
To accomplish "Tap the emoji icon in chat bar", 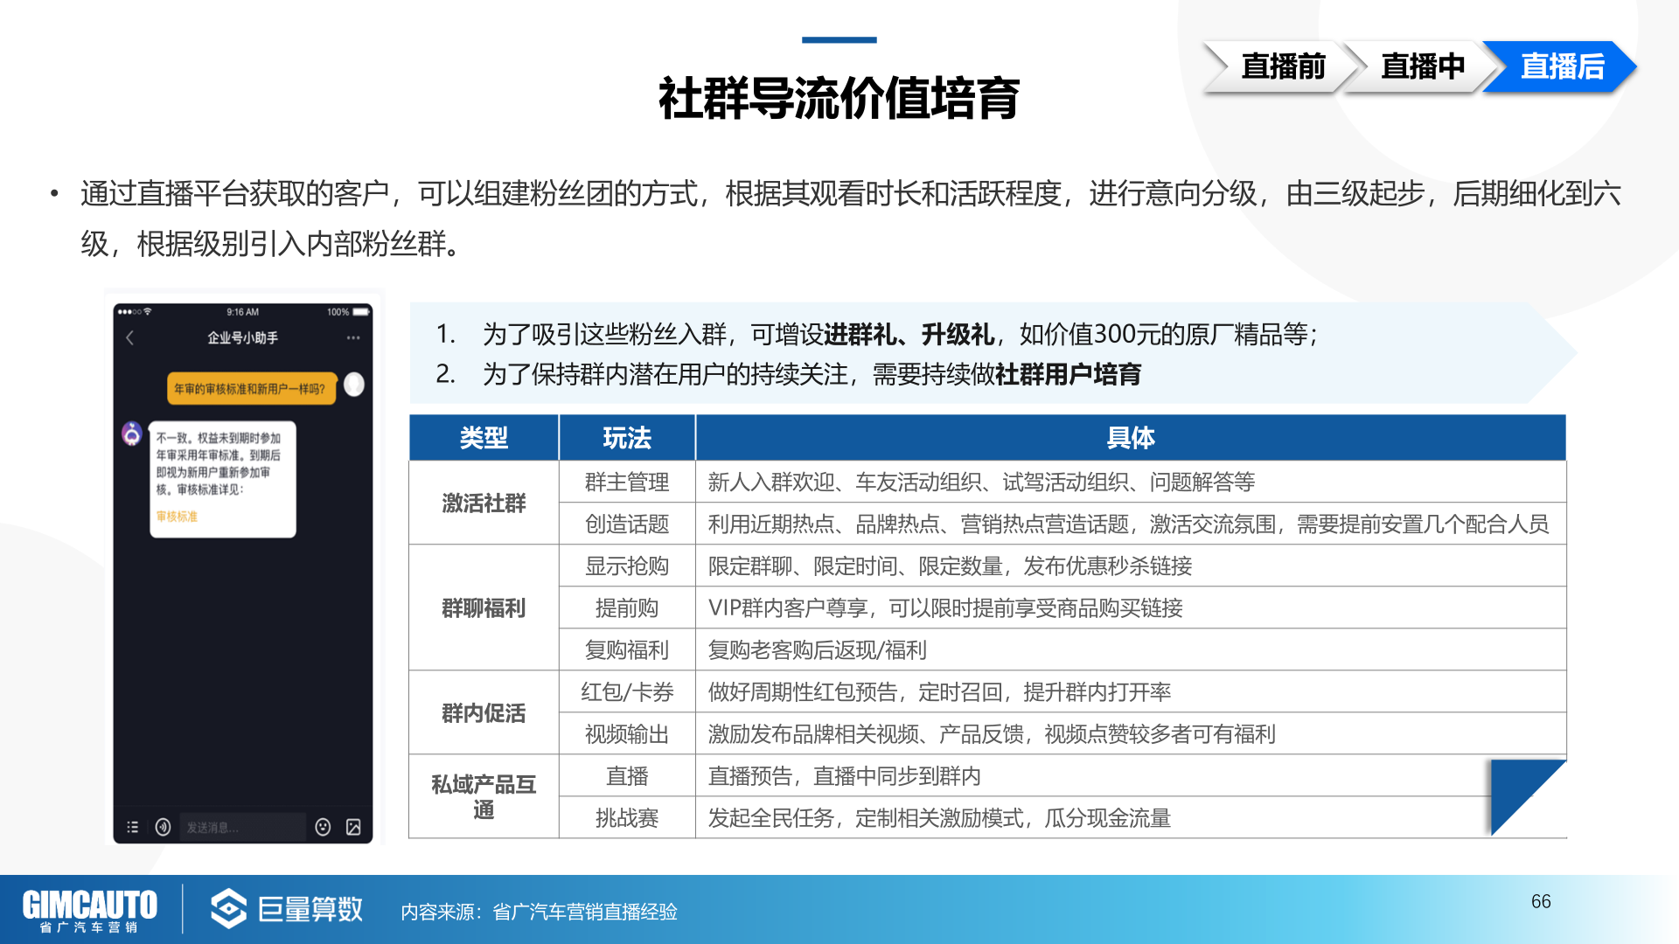I will click(x=323, y=827).
